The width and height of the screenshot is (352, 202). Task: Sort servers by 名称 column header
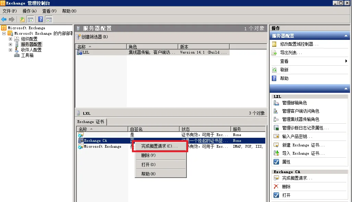click(101, 47)
